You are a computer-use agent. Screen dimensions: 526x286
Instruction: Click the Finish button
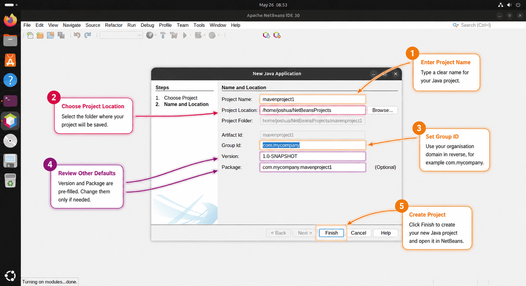[331, 233]
